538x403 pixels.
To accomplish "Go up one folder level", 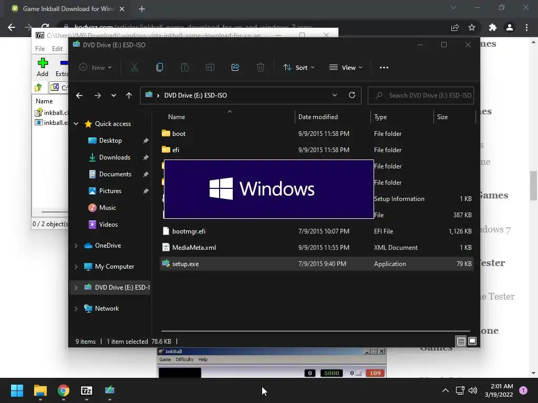I will (129, 96).
